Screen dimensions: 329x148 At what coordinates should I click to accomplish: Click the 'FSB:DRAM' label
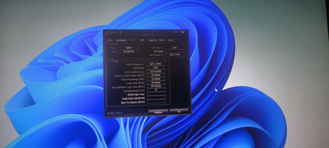(139, 68)
